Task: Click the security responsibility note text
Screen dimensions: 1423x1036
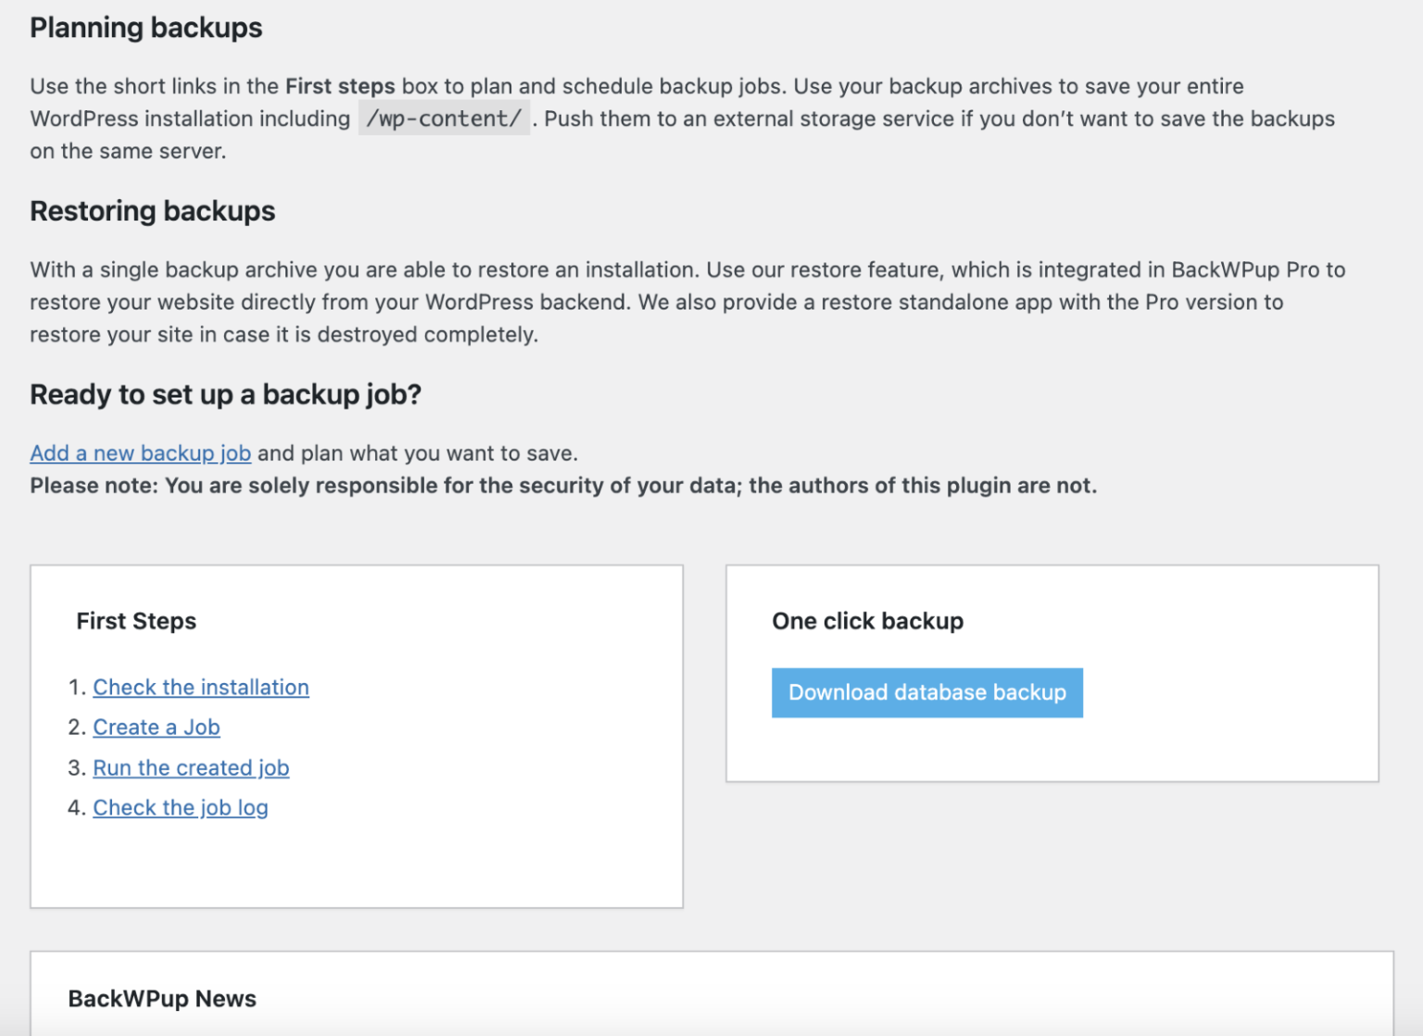Action: pyautogui.click(x=562, y=485)
